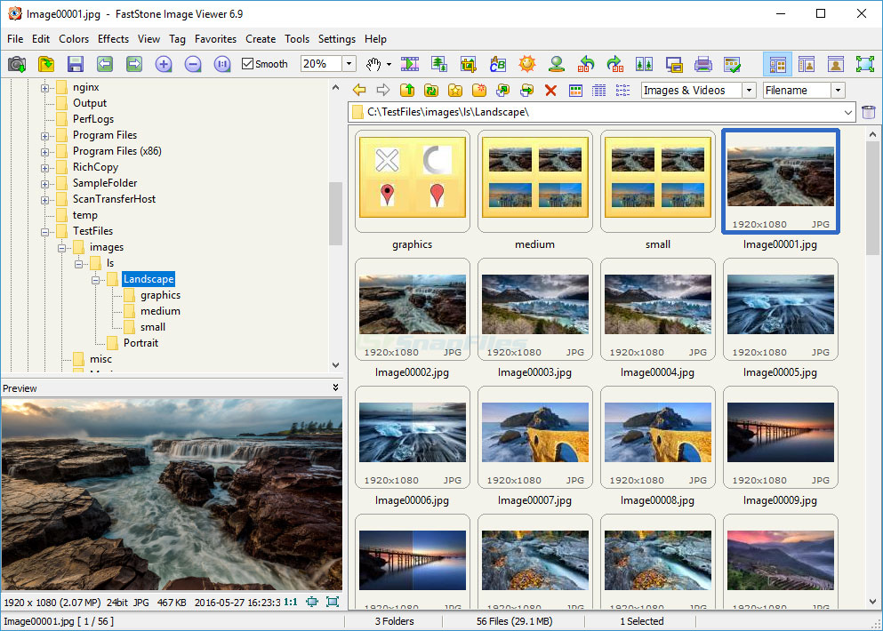Viewport: 883px width, 631px height.
Task: Click the red X delete icon
Action: pyautogui.click(x=550, y=90)
